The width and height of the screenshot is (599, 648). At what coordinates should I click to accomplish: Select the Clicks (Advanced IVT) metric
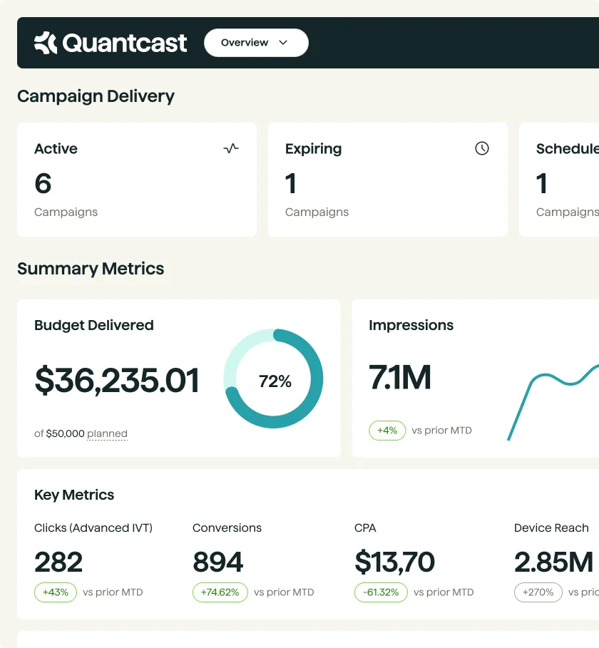pyautogui.click(x=93, y=528)
